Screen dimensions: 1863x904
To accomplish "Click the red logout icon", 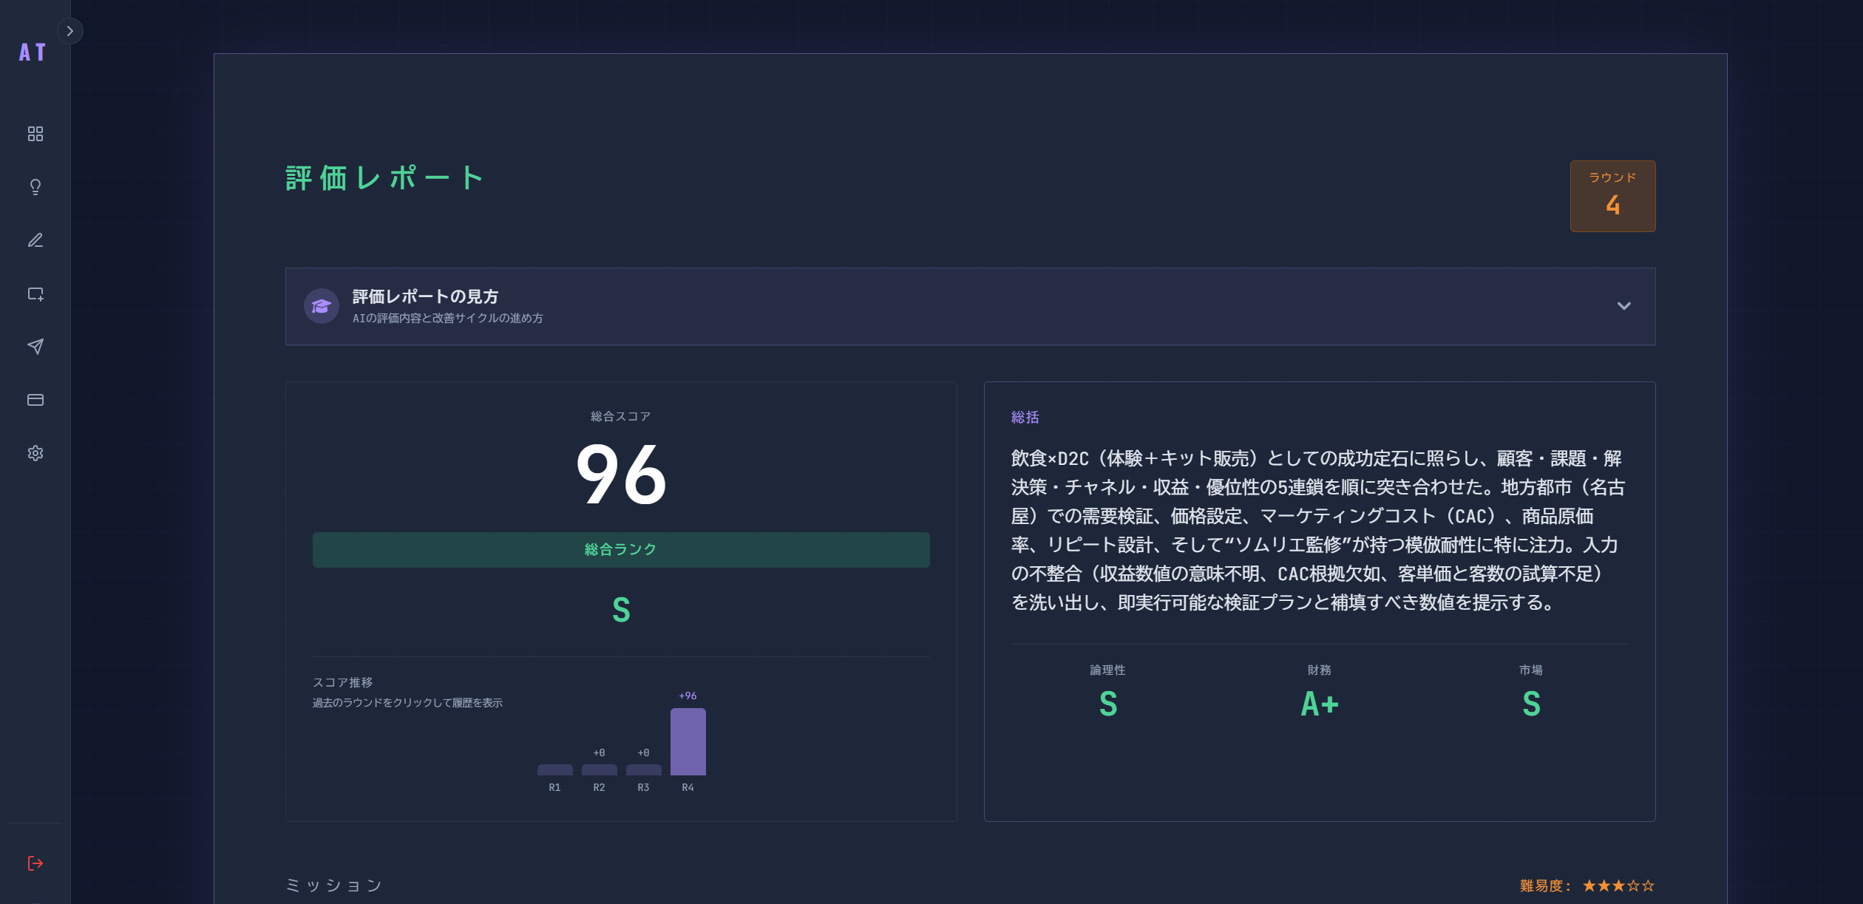I will pos(35,862).
